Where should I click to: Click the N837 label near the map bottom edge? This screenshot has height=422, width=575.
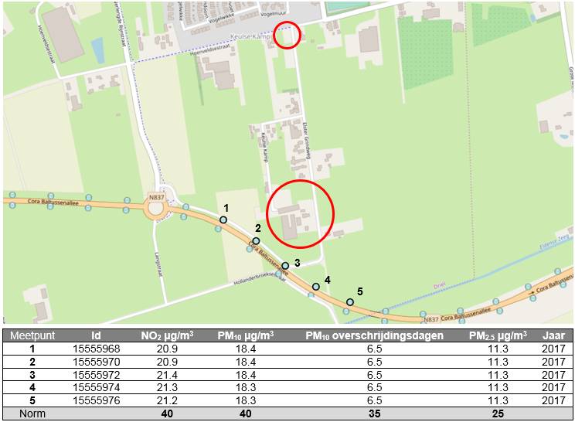[x=431, y=319]
